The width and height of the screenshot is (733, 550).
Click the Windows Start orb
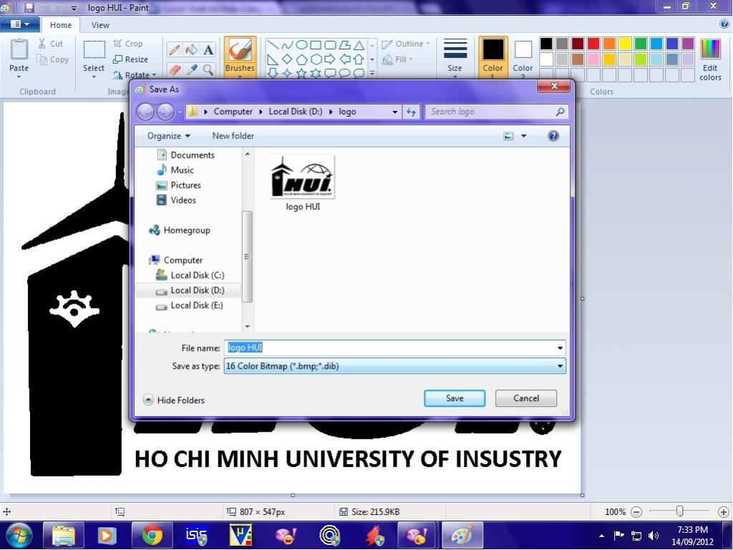pyautogui.click(x=19, y=536)
